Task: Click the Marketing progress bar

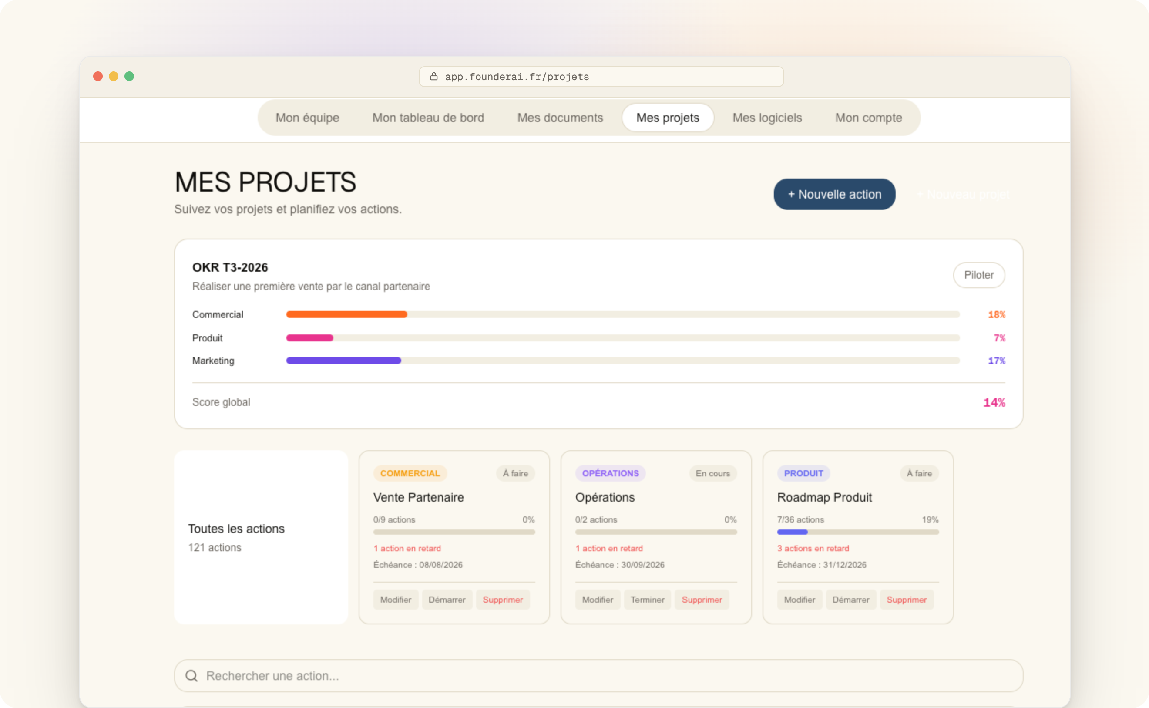Action: 623,361
